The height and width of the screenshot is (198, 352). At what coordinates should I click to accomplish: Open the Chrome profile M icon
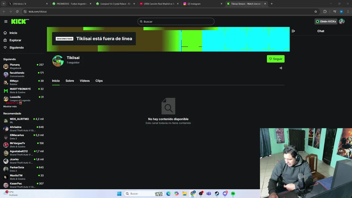[341, 12]
